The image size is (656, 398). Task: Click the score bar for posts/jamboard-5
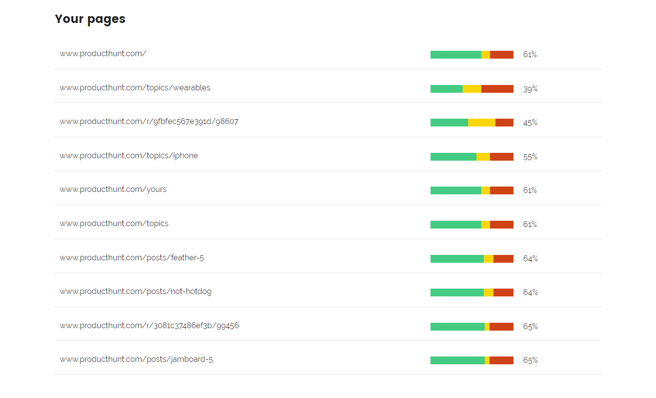(x=472, y=360)
